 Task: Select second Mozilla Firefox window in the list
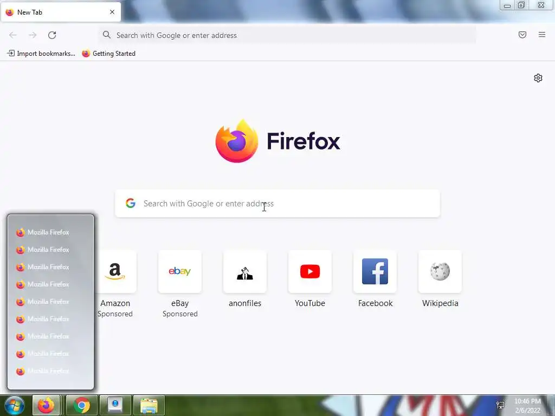tap(50, 250)
